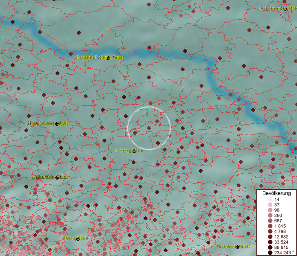The height and width of the screenshot is (256, 297).
Task: Click the Leipzig, Stadt map label
Action: (x=129, y=151)
